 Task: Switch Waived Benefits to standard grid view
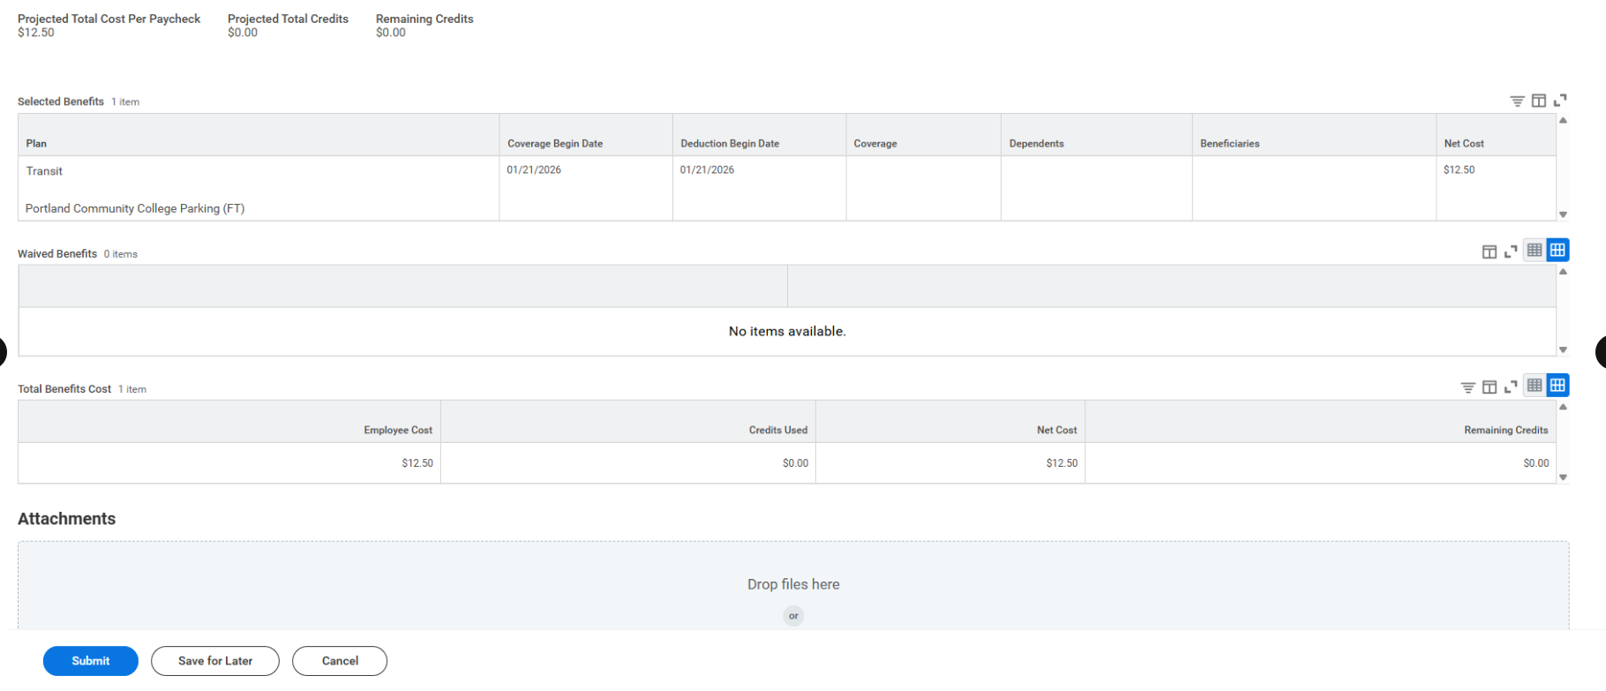1558,251
